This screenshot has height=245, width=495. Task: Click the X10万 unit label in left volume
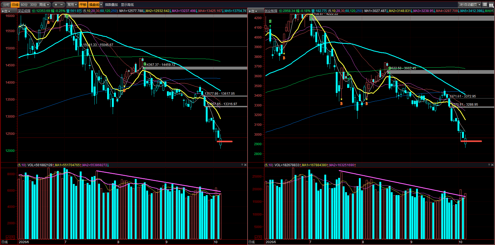[x=10, y=237]
